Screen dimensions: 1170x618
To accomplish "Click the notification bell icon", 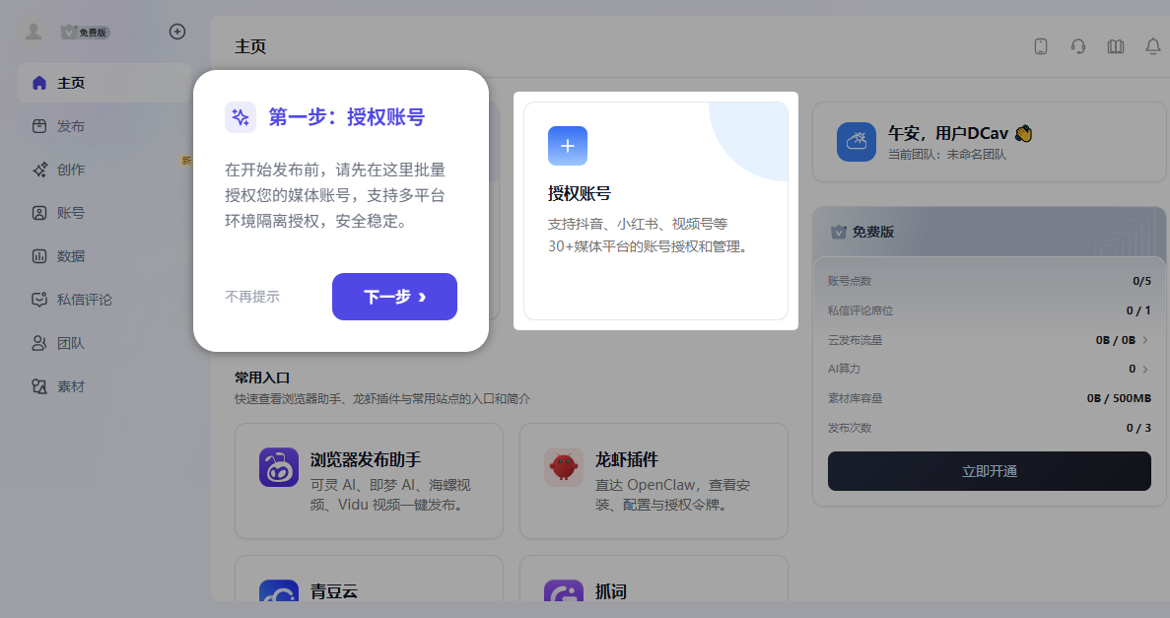I will [x=1153, y=46].
